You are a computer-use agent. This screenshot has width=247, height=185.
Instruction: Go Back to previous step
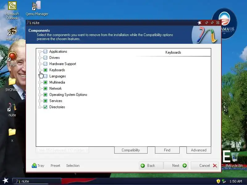click(151, 166)
